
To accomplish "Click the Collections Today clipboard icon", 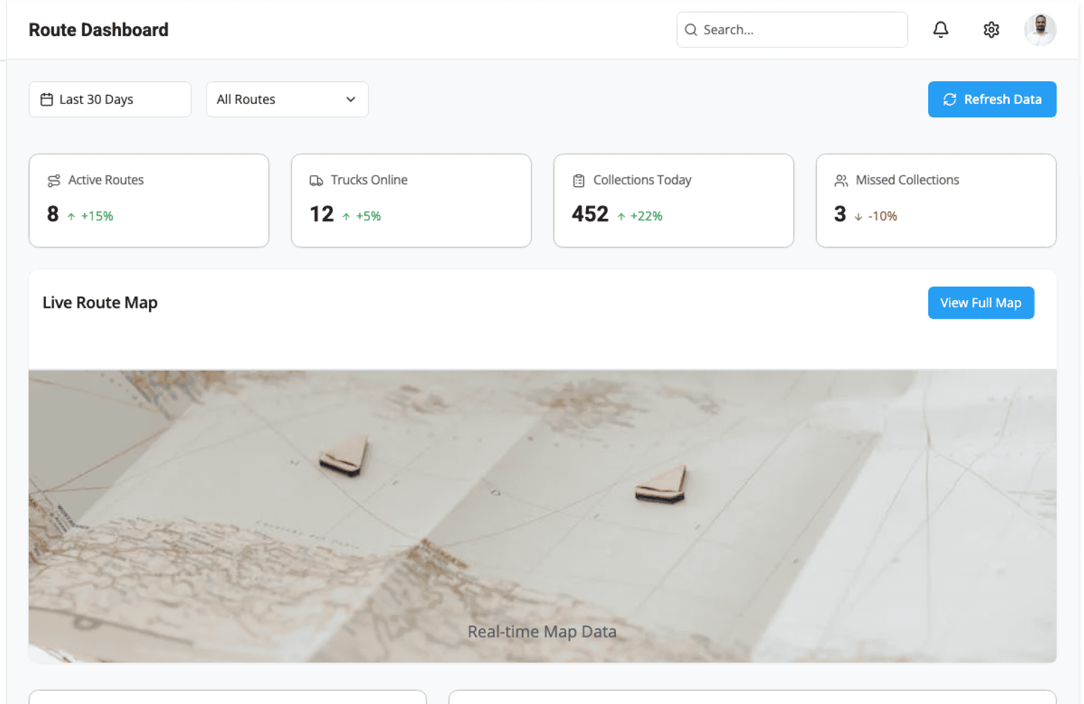I will [579, 181].
